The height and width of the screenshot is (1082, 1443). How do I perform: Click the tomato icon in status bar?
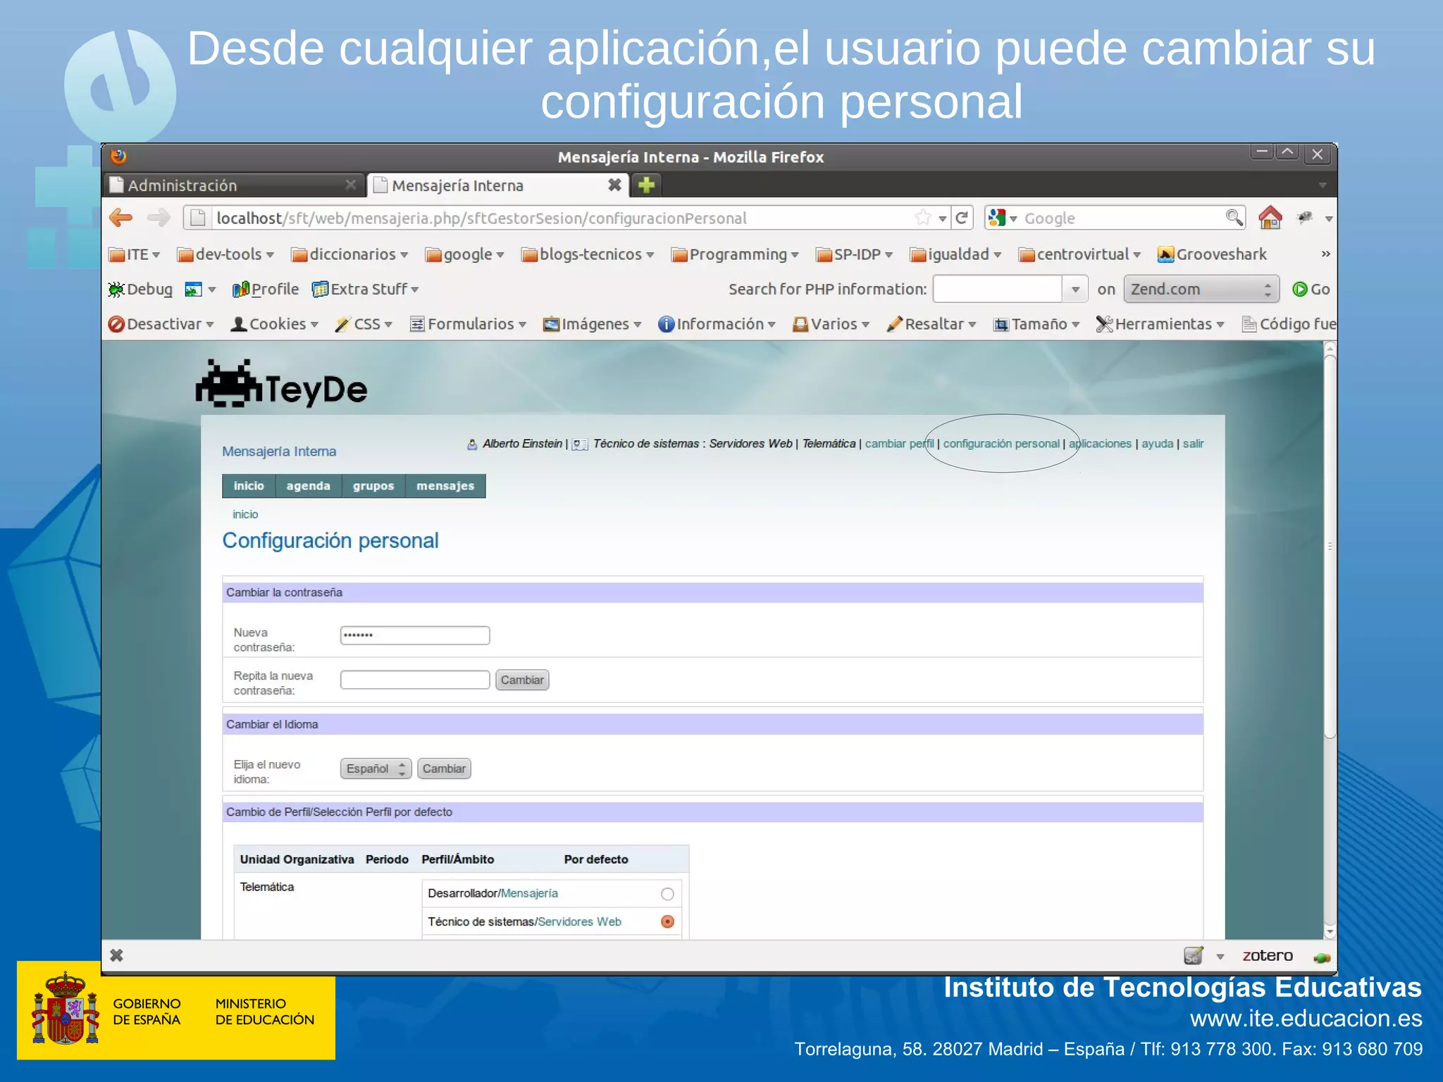tap(1321, 957)
